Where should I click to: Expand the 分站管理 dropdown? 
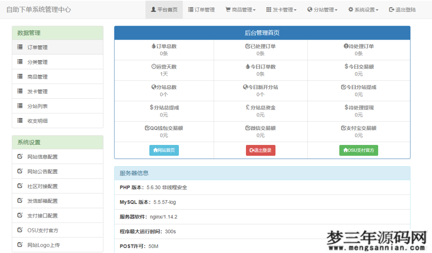(322, 9)
